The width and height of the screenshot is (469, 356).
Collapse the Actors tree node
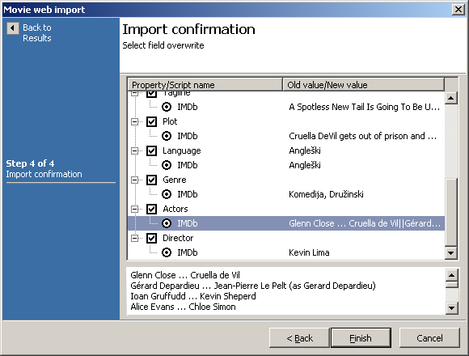click(134, 209)
